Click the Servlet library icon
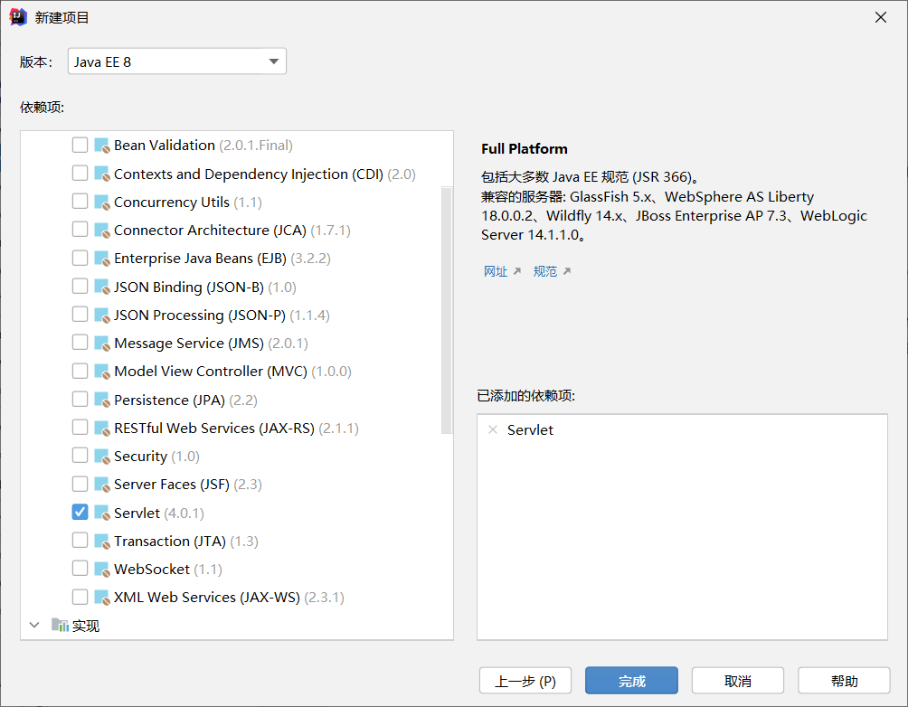The width and height of the screenshot is (908, 707). tap(102, 513)
